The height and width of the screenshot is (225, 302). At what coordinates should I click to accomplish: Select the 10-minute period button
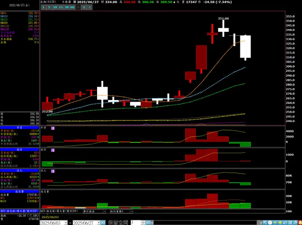pyautogui.click(x=55, y=7)
